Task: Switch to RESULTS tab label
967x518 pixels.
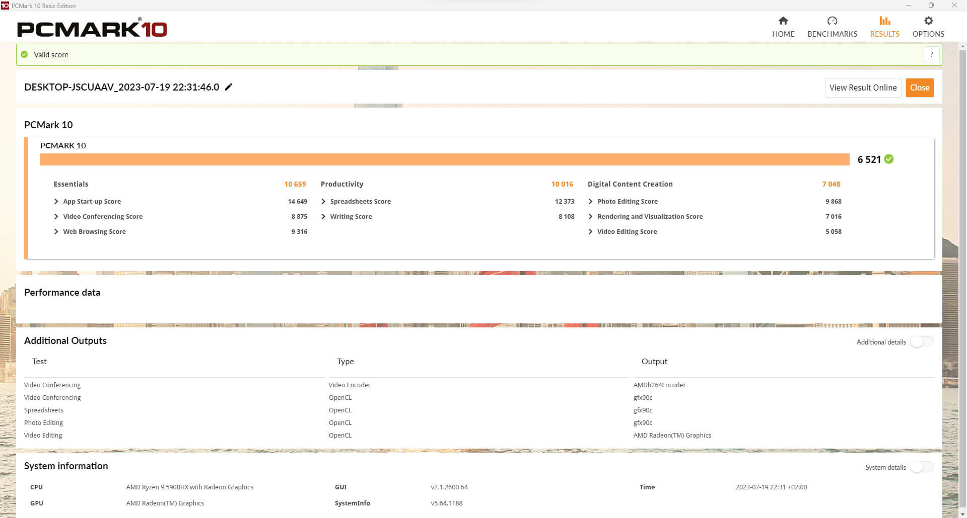Action: coord(884,34)
